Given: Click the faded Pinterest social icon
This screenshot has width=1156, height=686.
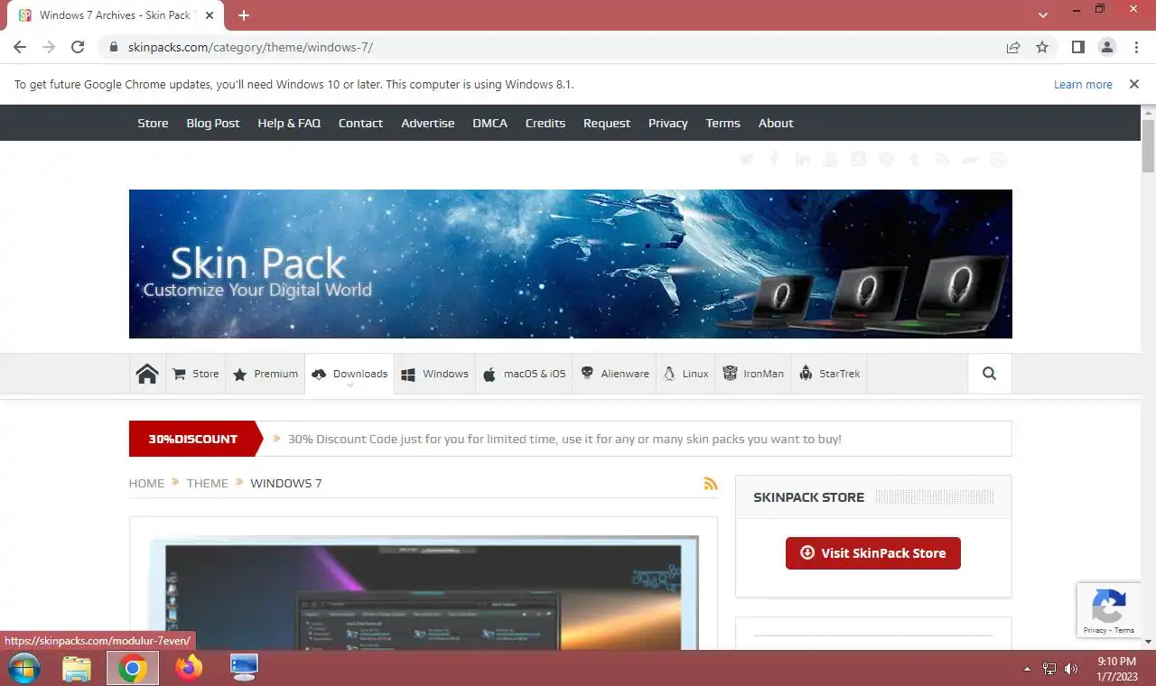Looking at the screenshot, I should pyautogui.click(x=887, y=160).
